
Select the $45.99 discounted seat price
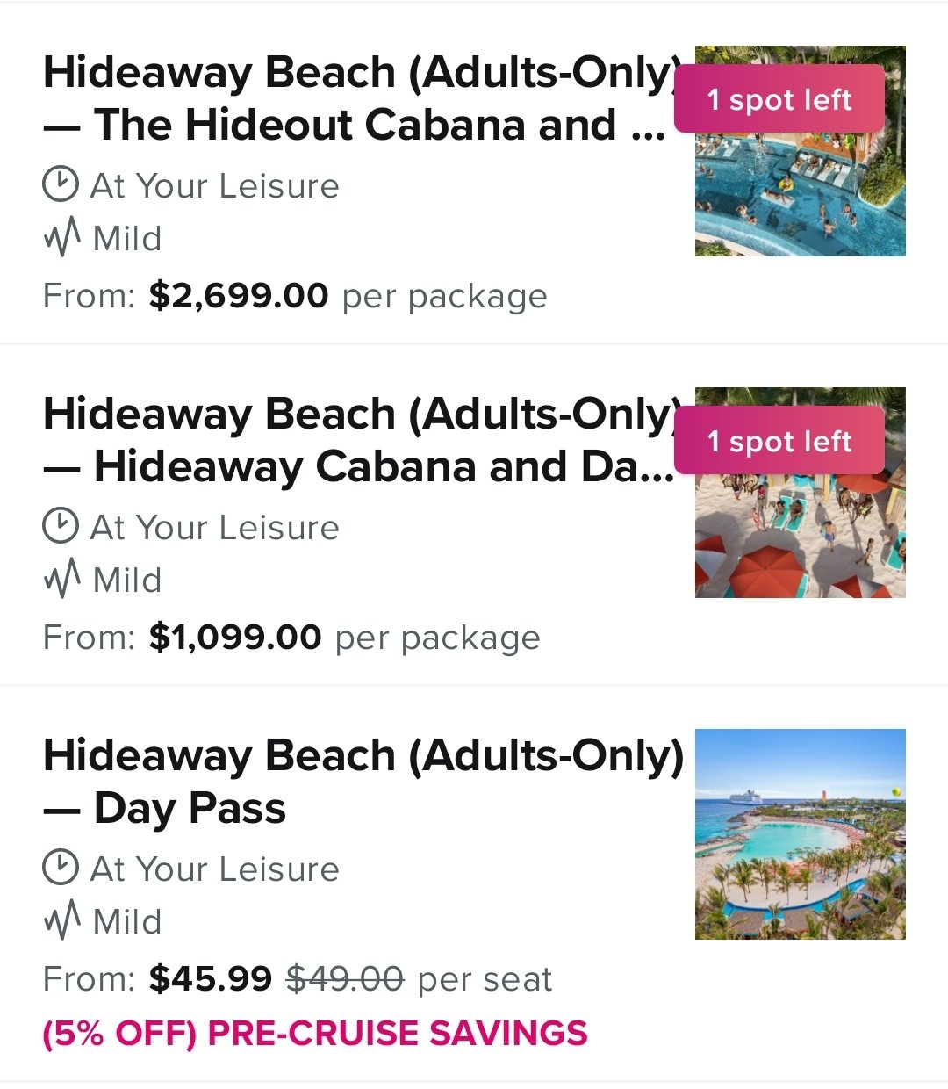(x=211, y=978)
